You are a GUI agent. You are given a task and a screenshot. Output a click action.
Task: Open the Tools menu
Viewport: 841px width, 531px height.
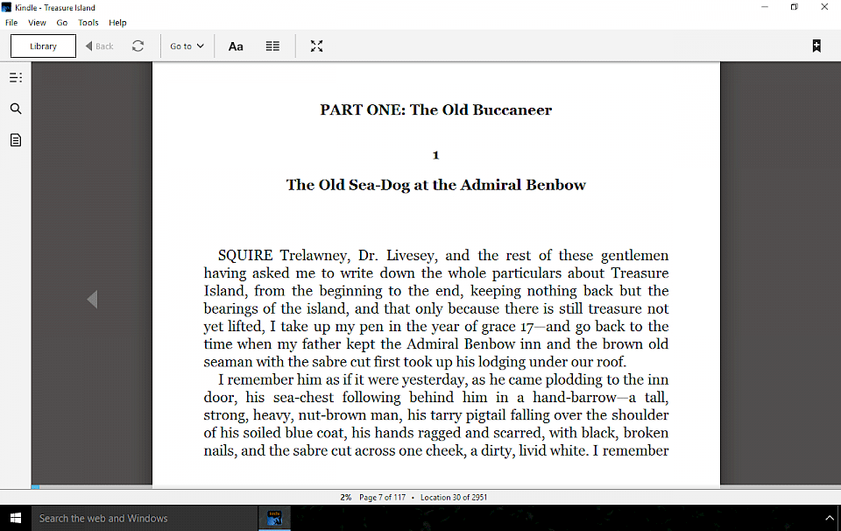tap(88, 23)
